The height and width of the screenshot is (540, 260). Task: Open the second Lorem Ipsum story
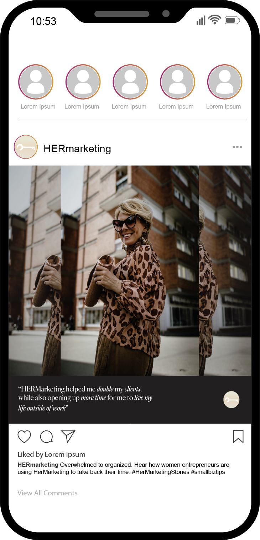[83, 82]
